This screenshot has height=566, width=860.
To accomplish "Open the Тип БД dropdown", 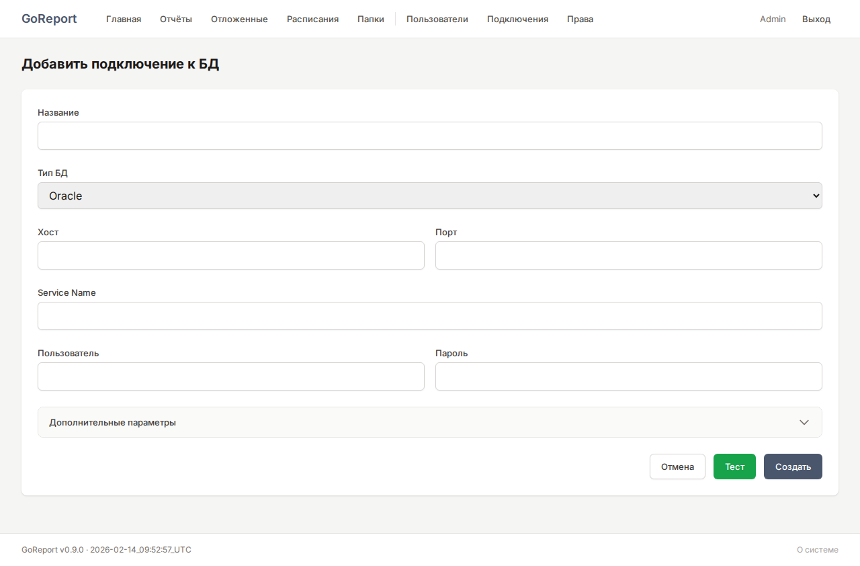I will [x=430, y=196].
